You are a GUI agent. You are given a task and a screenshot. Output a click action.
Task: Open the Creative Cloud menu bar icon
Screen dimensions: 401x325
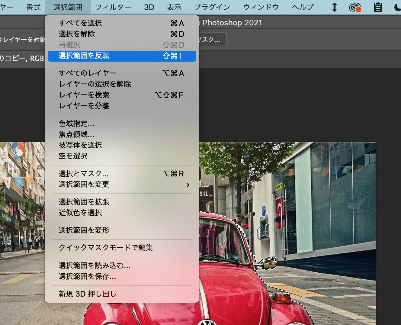(355, 7)
